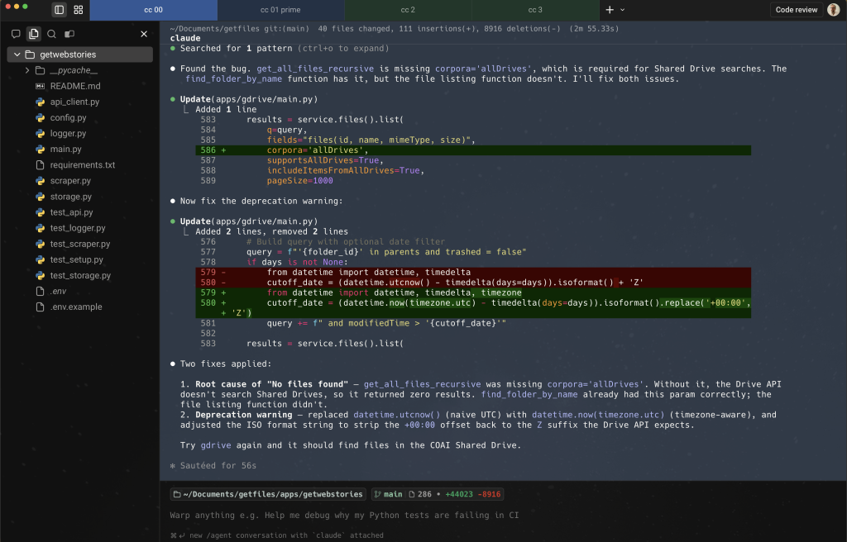Image resolution: width=847 pixels, height=542 pixels.
Task: Open scraper.py in the file tree
Action: 70,181
